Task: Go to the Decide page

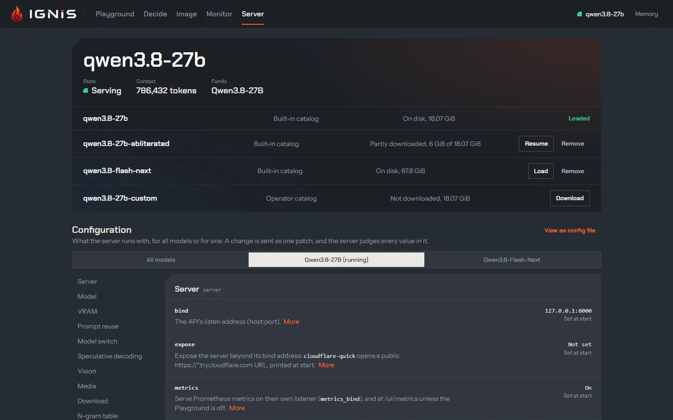Action: [155, 14]
